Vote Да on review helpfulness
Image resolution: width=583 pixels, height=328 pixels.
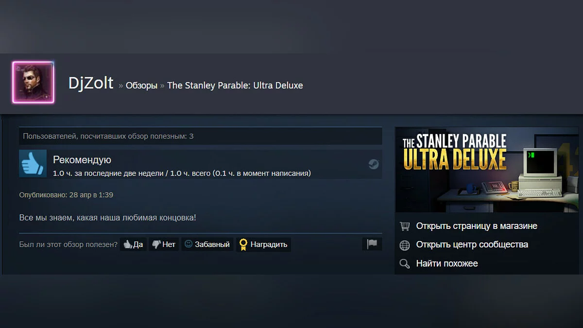pos(133,244)
